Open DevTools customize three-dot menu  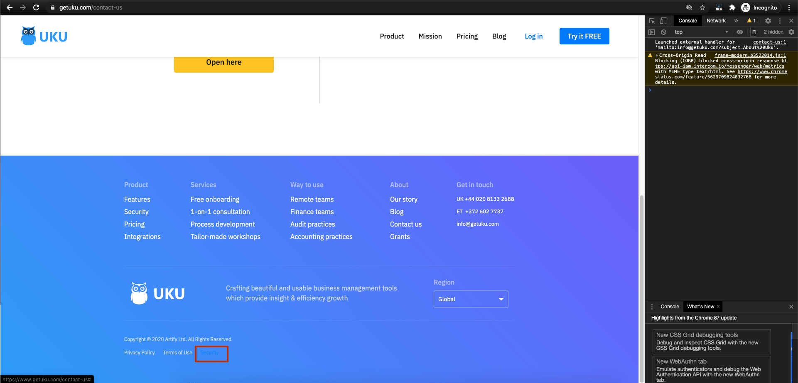click(x=780, y=21)
